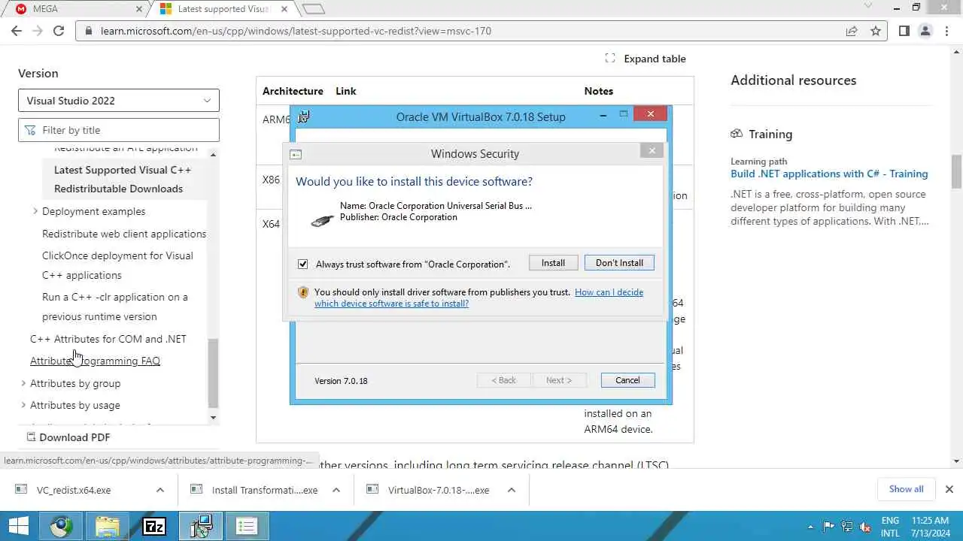Screen dimensions: 963x541
Task: Click Expand table label
Action: coord(655,59)
